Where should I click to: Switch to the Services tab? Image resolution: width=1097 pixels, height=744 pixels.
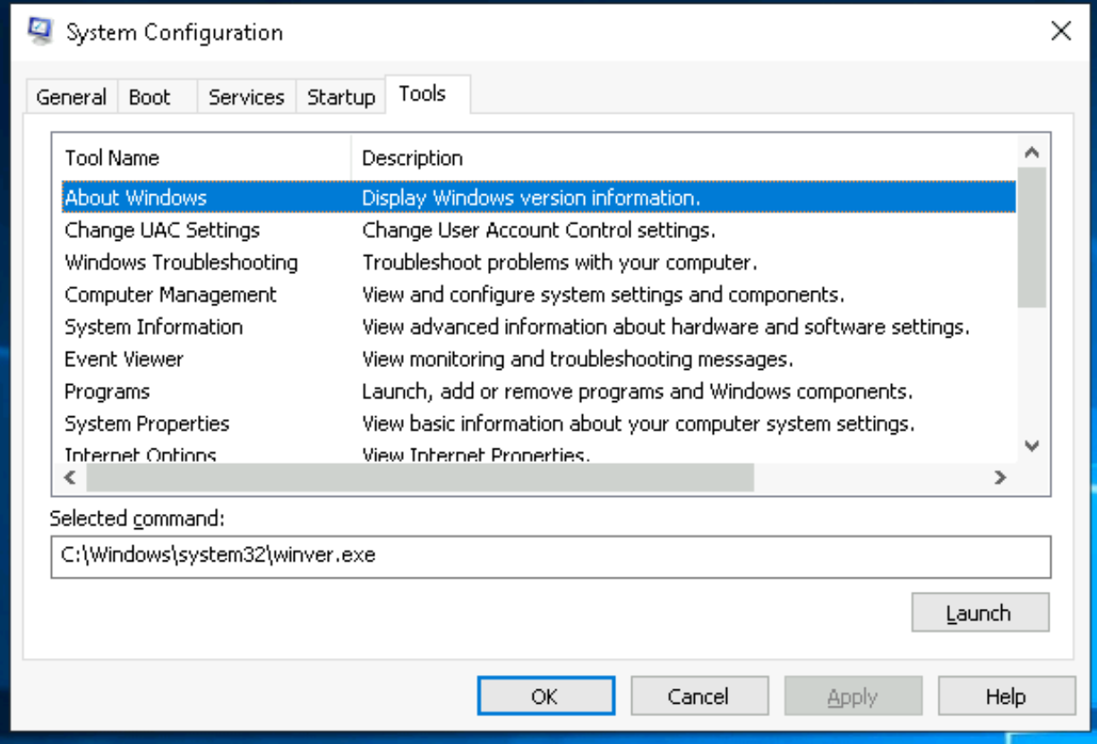click(x=245, y=98)
